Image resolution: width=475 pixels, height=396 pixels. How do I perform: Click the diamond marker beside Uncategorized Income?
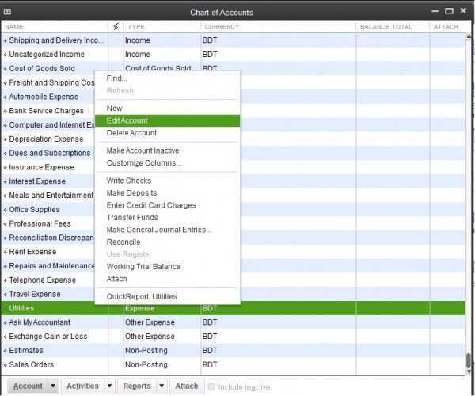point(5,55)
